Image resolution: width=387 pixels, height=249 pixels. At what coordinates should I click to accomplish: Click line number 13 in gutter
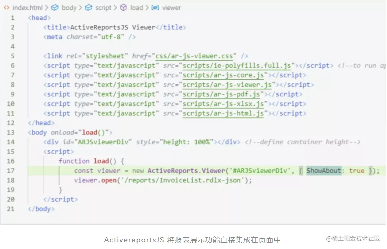[11, 133]
